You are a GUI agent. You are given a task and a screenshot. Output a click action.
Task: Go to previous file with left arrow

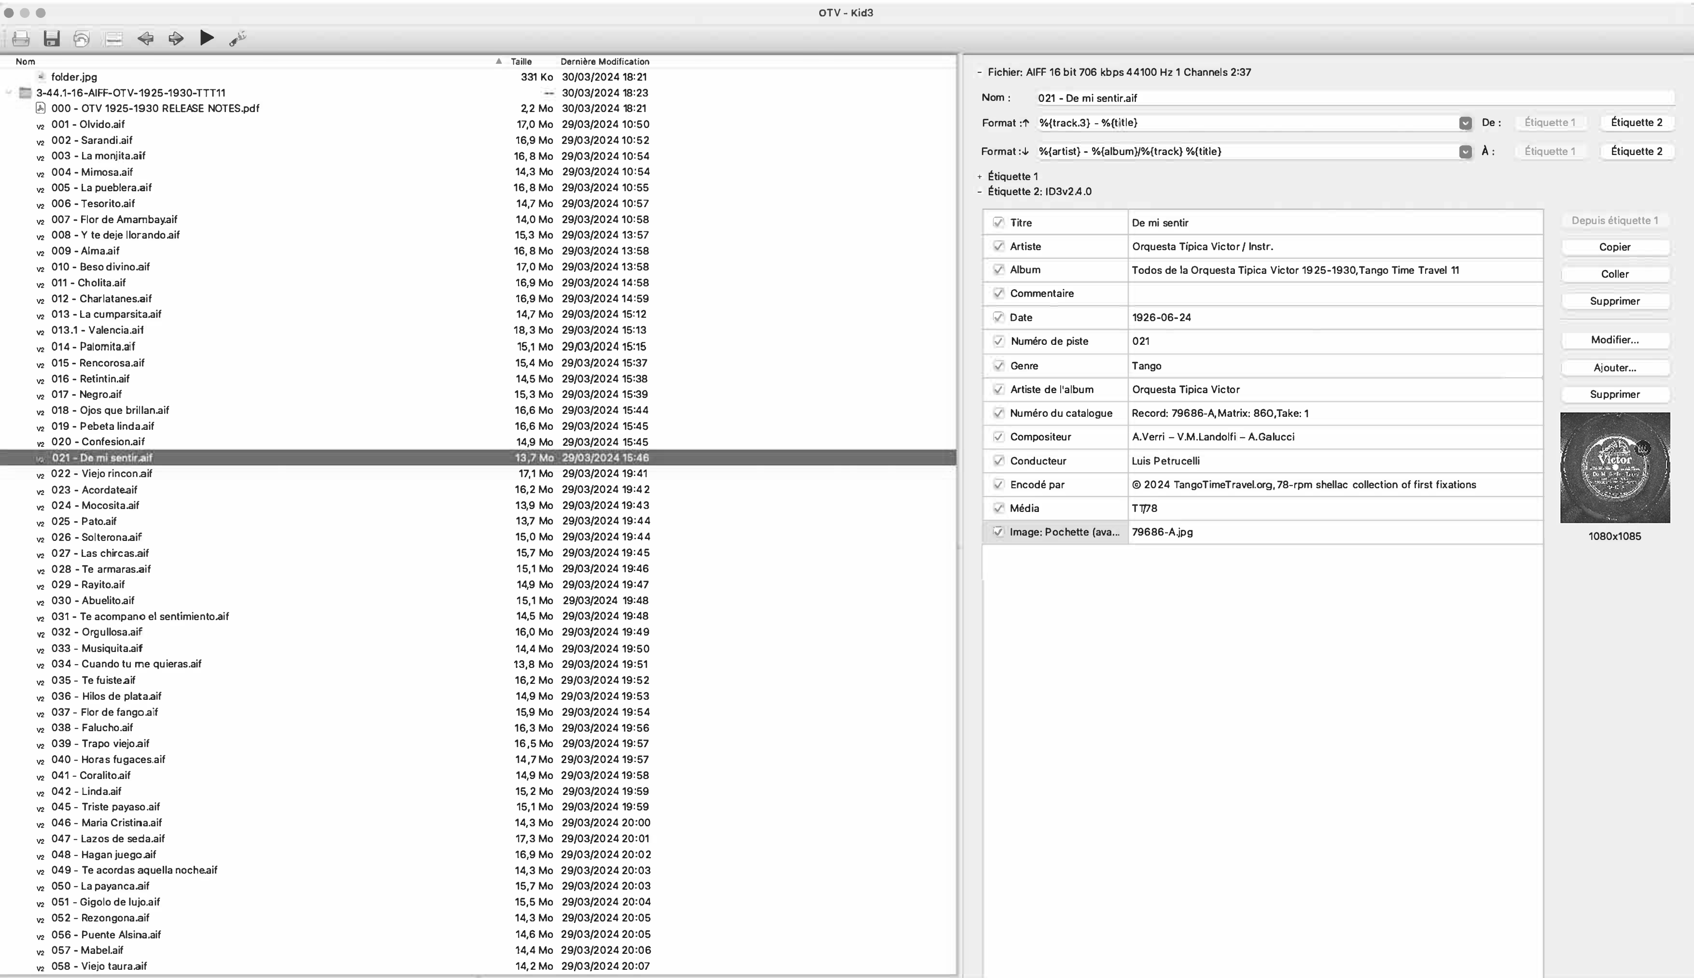click(145, 38)
